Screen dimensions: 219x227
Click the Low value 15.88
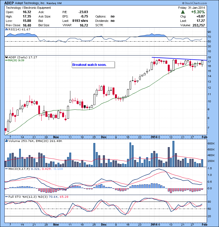click(x=27, y=21)
